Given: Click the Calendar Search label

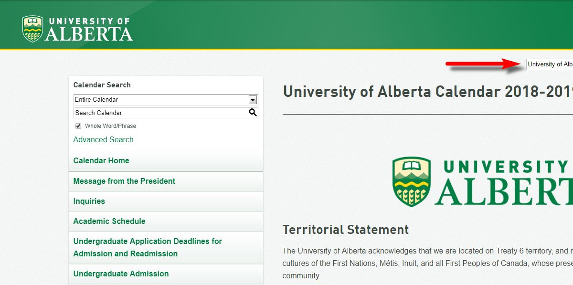Looking at the screenshot, I should [x=102, y=85].
